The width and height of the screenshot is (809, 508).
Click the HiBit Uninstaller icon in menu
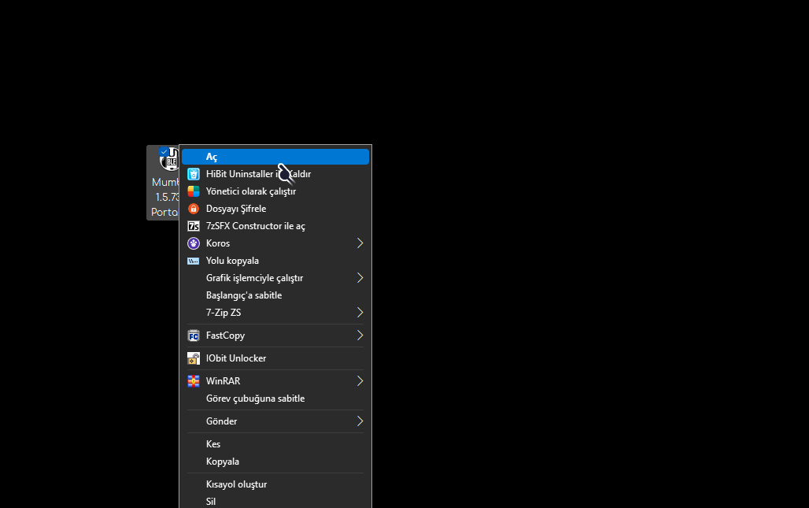click(194, 174)
